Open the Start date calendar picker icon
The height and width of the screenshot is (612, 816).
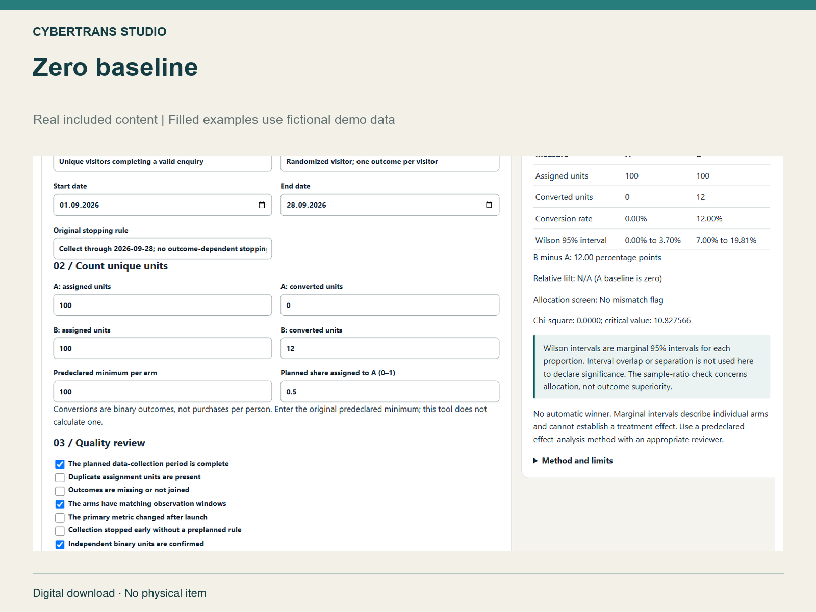[x=262, y=205]
